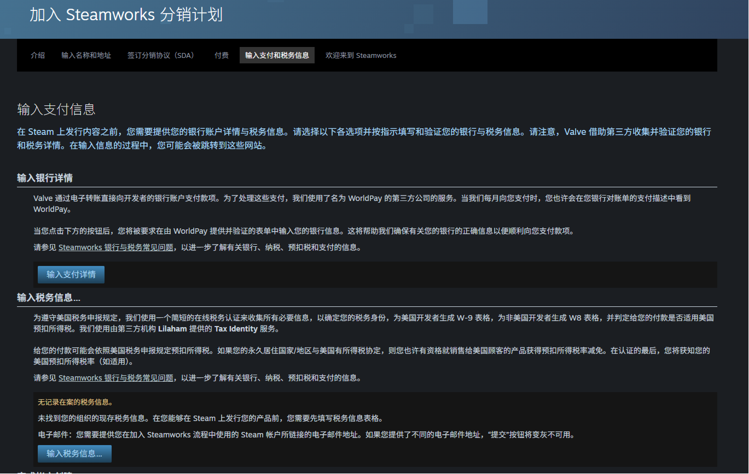
Task: Click the 输入支付信息 heading
Action: 56,109
